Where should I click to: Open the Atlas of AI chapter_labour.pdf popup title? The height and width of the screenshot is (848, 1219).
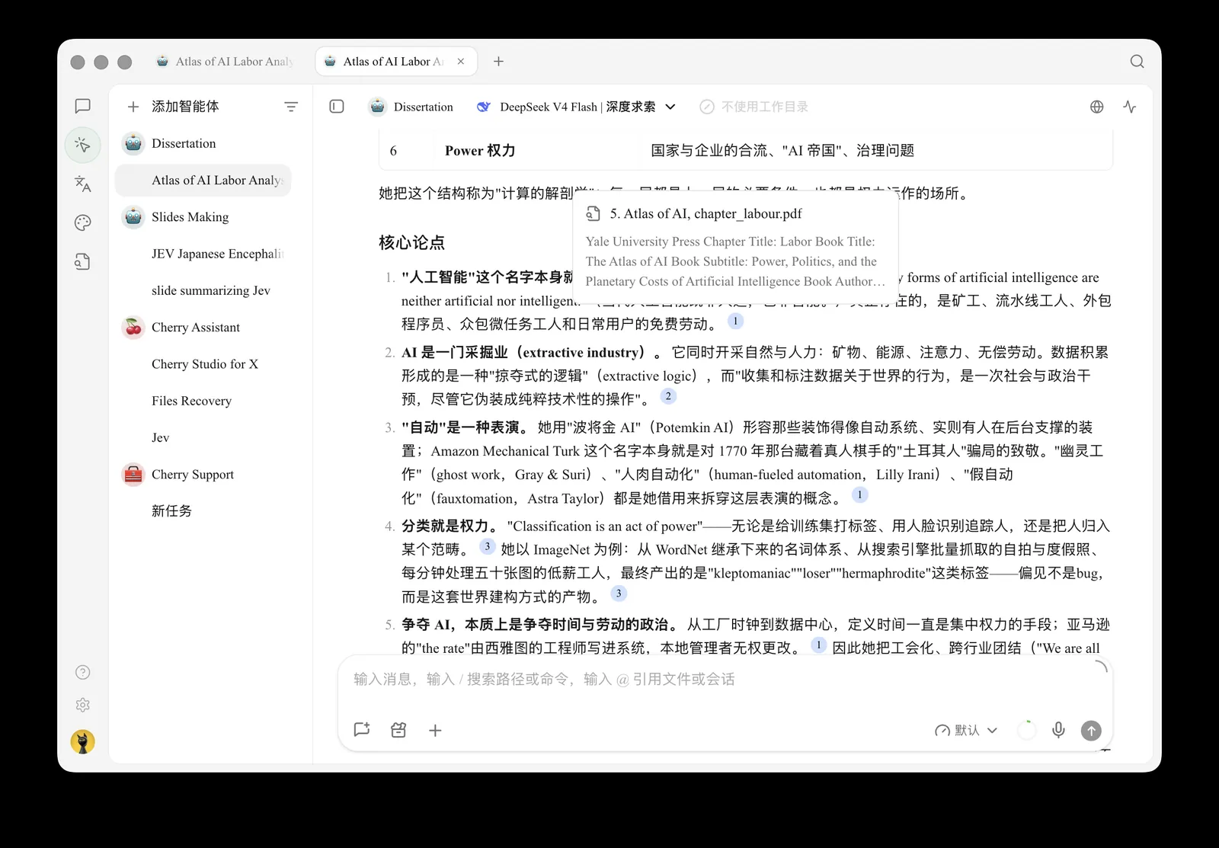coord(705,214)
